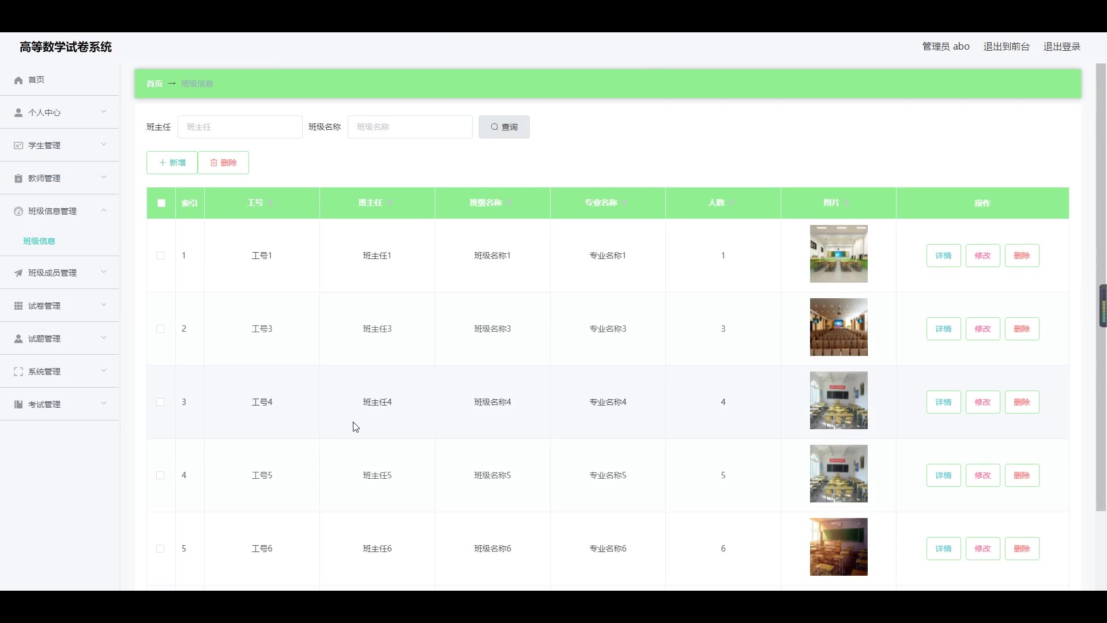Collapse the 班级信息管理 menu chevron
Screen dimensions: 1107x623
point(104,211)
